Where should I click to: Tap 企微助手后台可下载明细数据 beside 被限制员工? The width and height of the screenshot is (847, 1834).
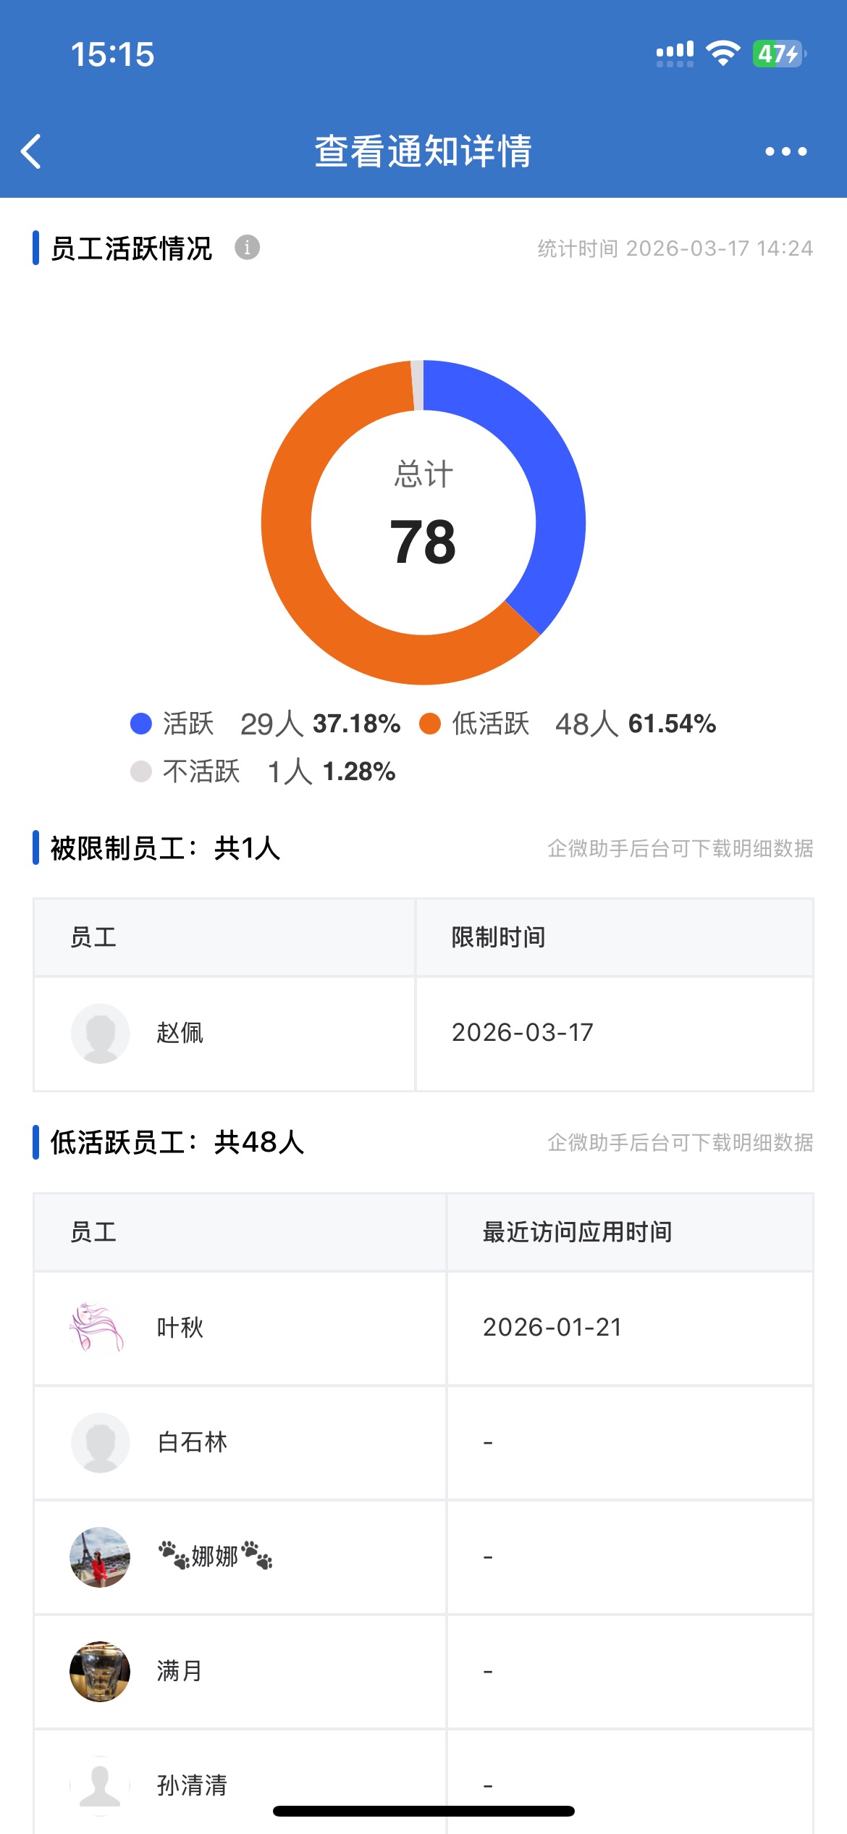680,848
